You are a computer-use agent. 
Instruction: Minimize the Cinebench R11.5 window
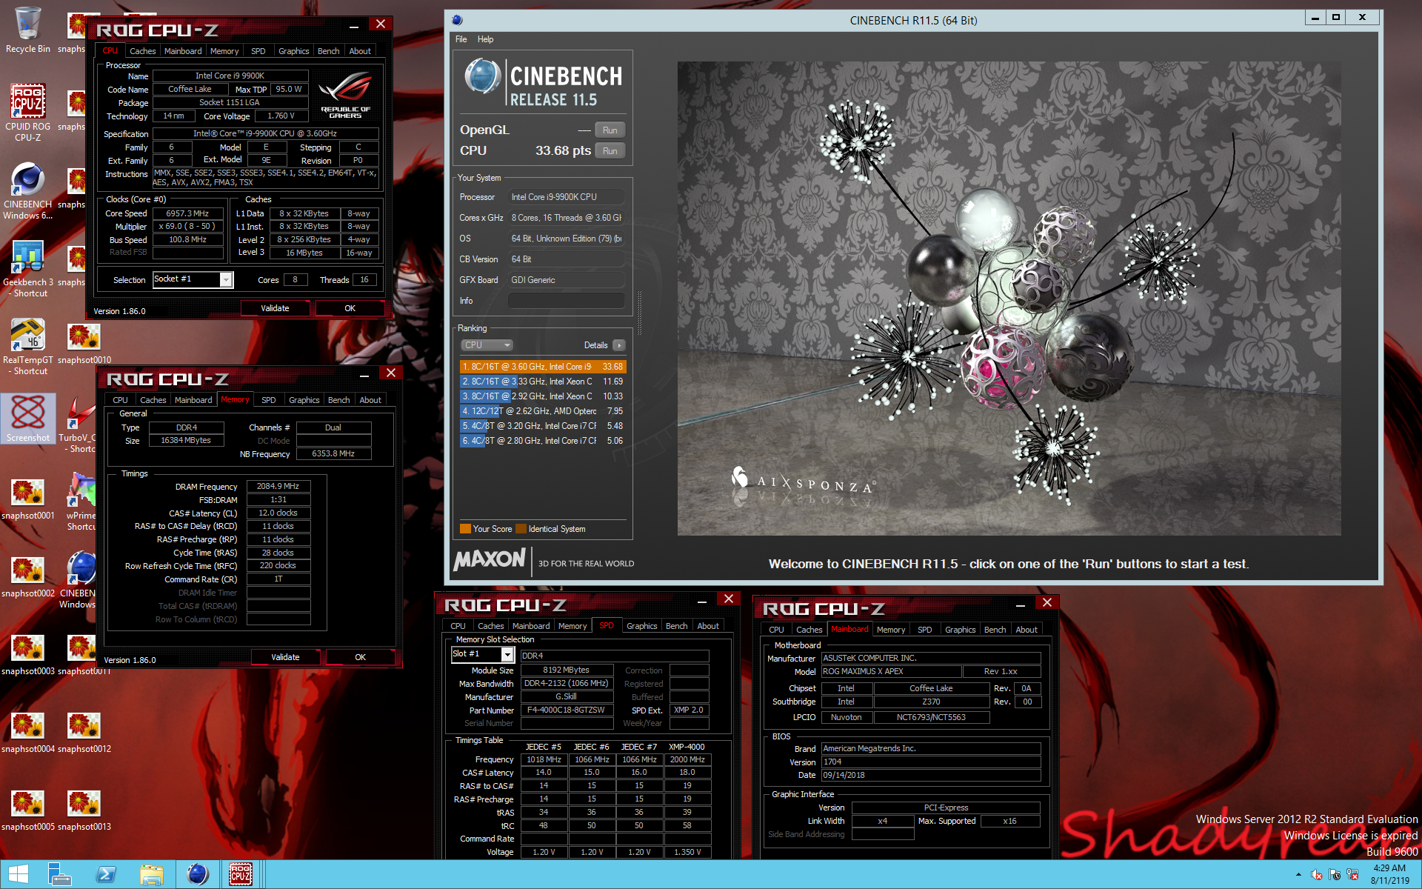[1315, 18]
